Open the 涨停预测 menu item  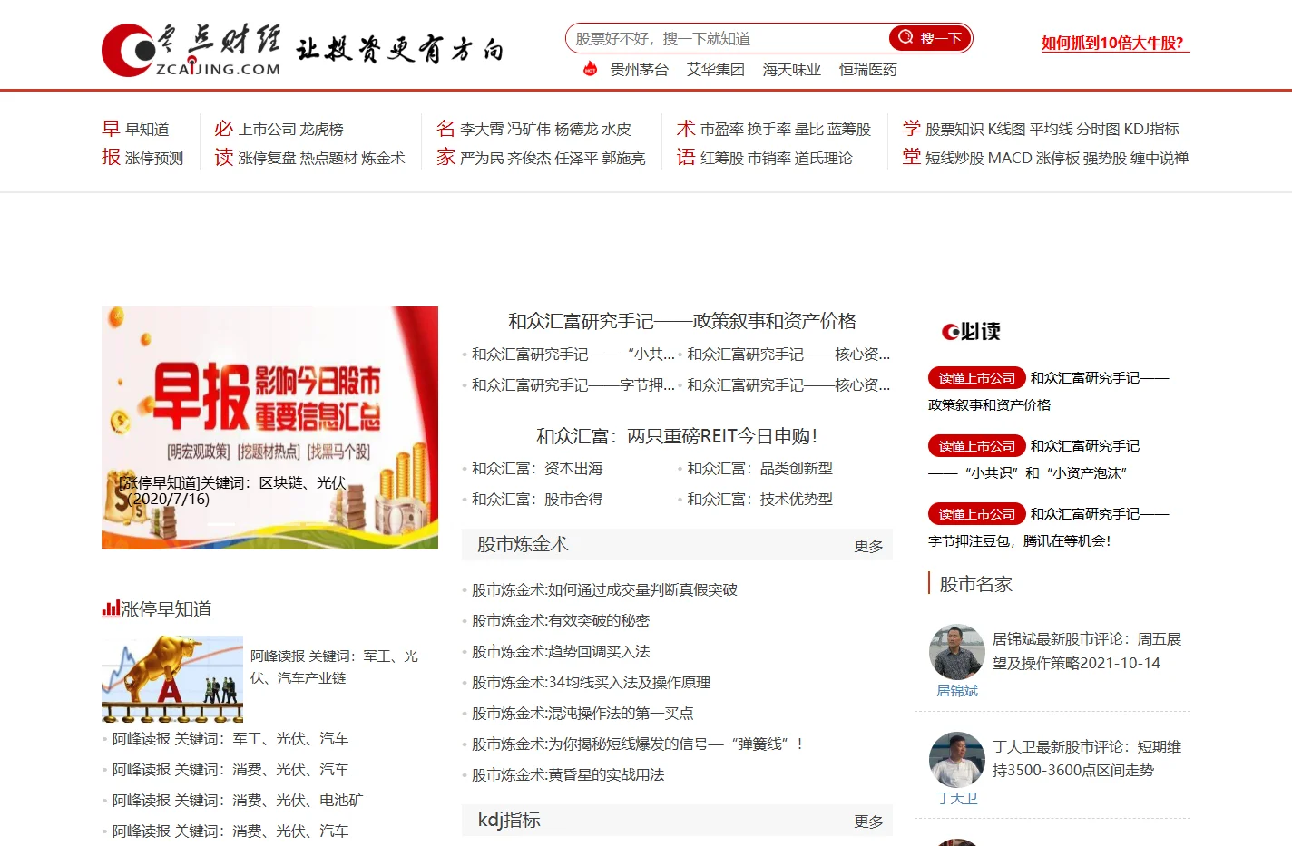click(x=154, y=159)
